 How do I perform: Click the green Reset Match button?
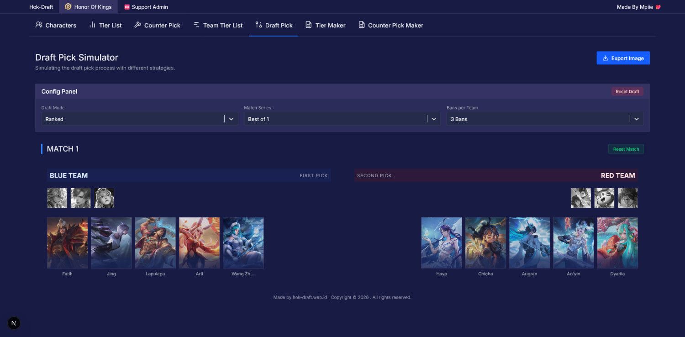pyautogui.click(x=626, y=149)
